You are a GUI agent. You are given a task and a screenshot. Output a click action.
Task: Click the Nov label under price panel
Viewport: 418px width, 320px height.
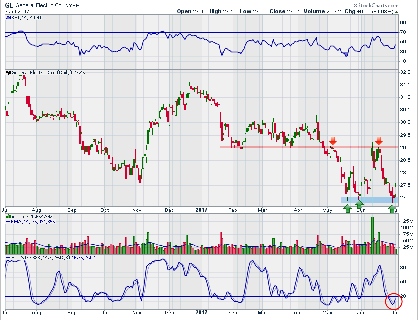click(x=137, y=210)
